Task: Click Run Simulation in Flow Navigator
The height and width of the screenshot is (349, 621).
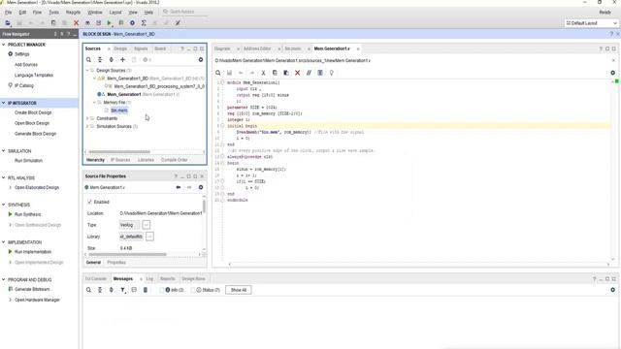Action: (28, 161)
